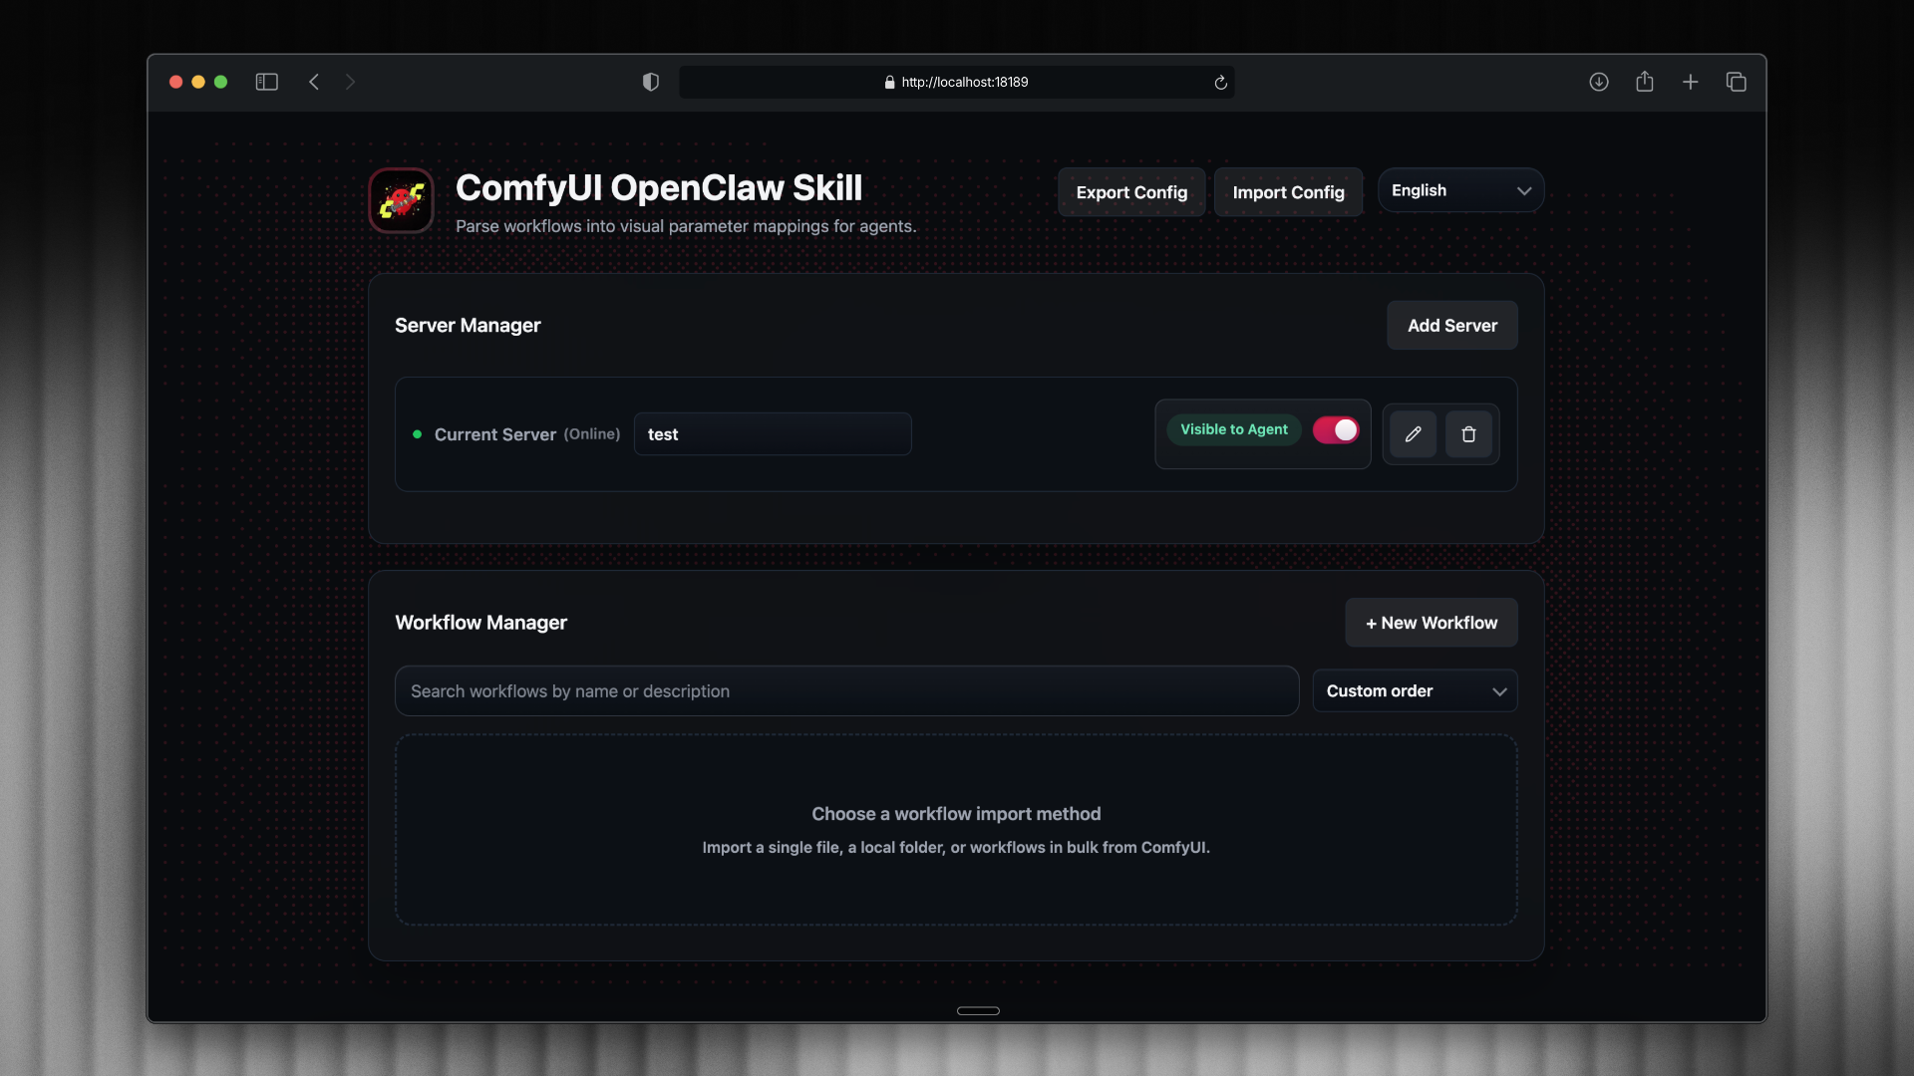
Task: Click the 'Parse workflows into visual parameter' subtitle
Action: click(x=686, y=226)
